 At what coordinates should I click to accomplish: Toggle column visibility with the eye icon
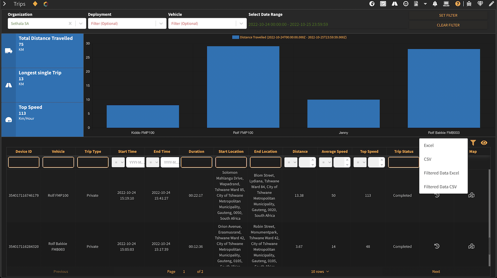[484, 143]
